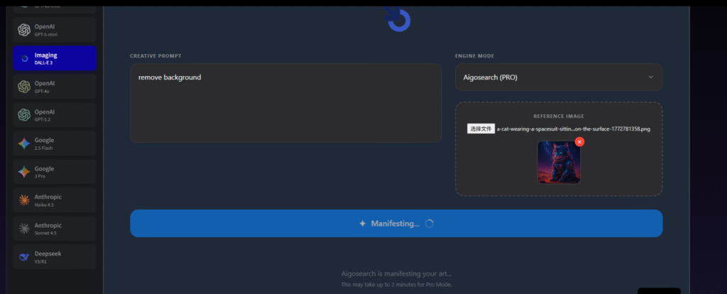Click the 选择文件 choose file button
Image resolution: width=727 pixels, height=294 pixels.
[x=481, y=129]
